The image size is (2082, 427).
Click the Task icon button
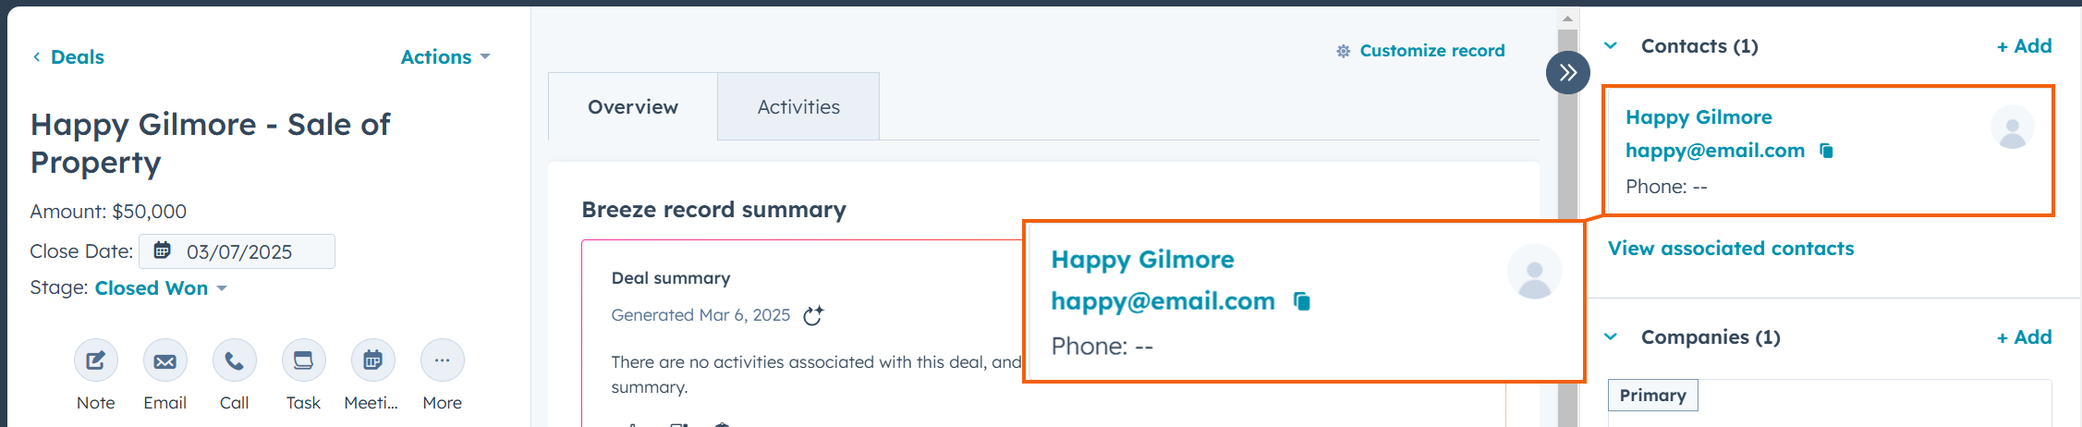(304, 360)
